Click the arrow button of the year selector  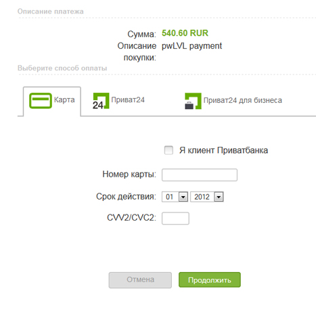click(x=219, y=197)
